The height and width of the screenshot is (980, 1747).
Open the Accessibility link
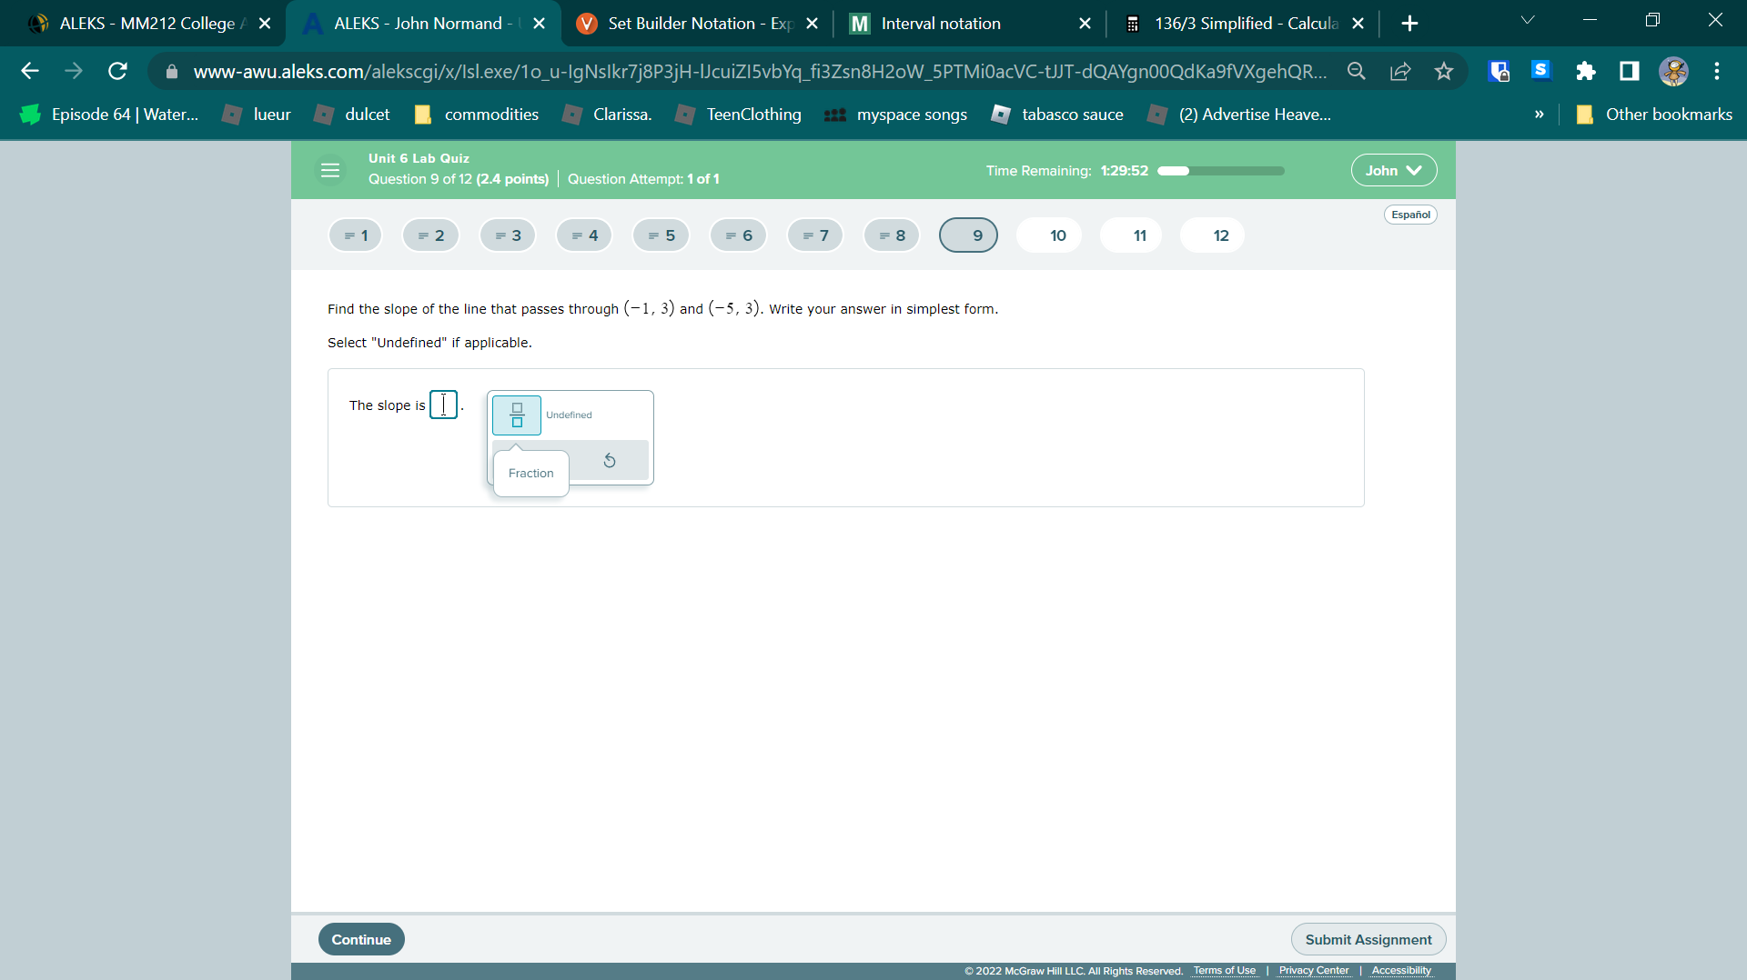tap(1401, 971)
